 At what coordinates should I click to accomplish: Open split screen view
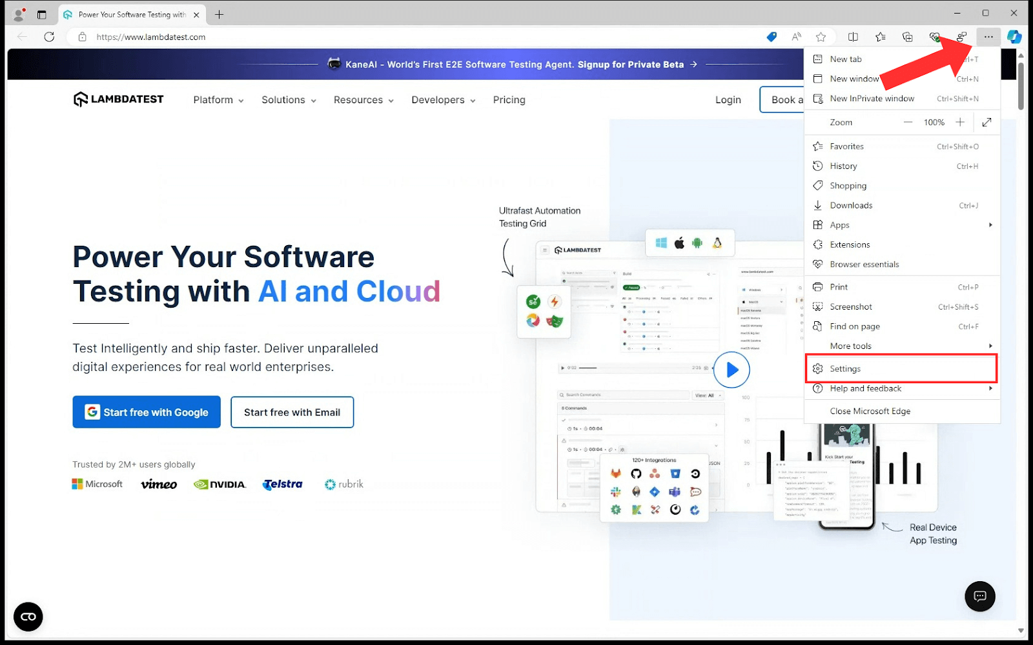tap(853, 37)
